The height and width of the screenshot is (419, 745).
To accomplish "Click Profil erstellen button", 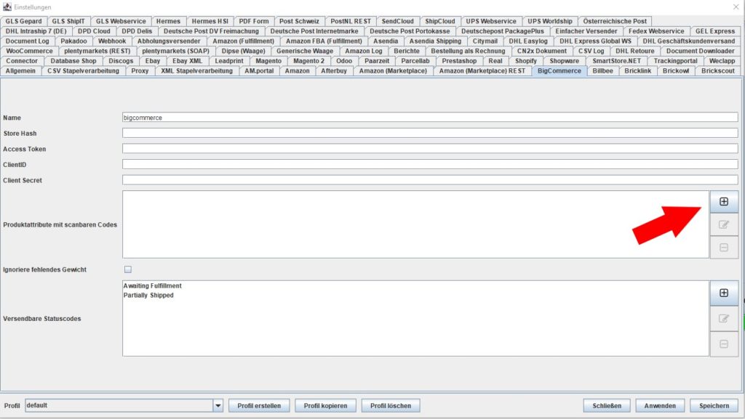I will (259, 406).
